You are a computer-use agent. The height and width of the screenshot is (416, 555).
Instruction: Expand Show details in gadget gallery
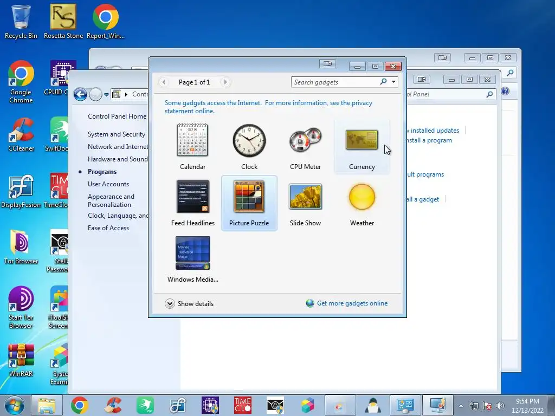point(189,303)
